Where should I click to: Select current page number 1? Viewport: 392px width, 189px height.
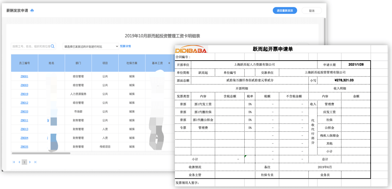coord(24,162)
